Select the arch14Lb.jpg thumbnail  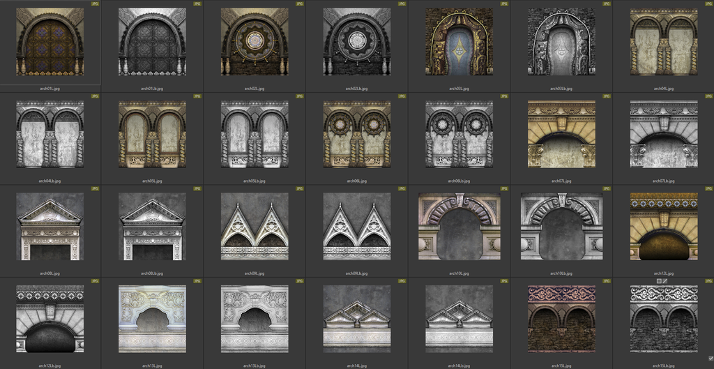point(459,319)
